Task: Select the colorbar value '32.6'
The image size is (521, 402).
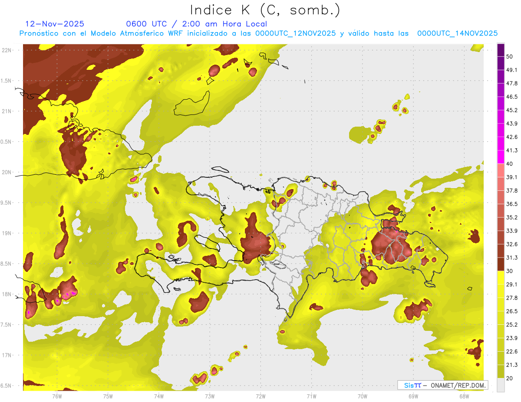Action: (512, 244)
